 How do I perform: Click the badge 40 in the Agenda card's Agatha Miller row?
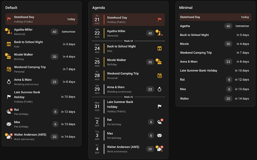[x=150, y=33]
